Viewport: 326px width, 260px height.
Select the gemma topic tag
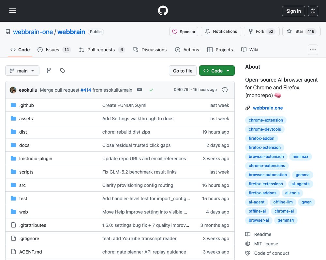point(303,175)
